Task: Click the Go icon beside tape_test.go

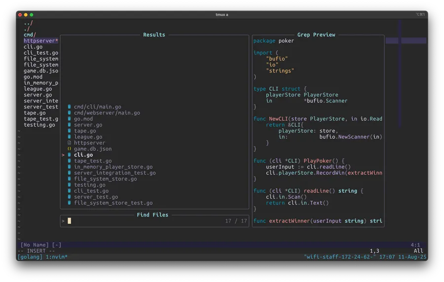Action: [69, 161]
